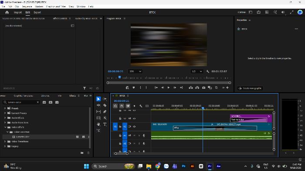Click Lift button in Program monitor
This screenshot has height=171, width=305.
[x=191, y=87]
